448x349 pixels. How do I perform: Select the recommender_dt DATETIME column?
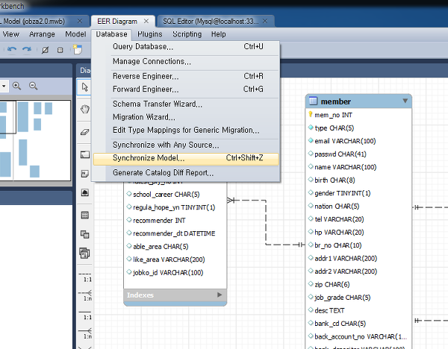coord(174,233)
